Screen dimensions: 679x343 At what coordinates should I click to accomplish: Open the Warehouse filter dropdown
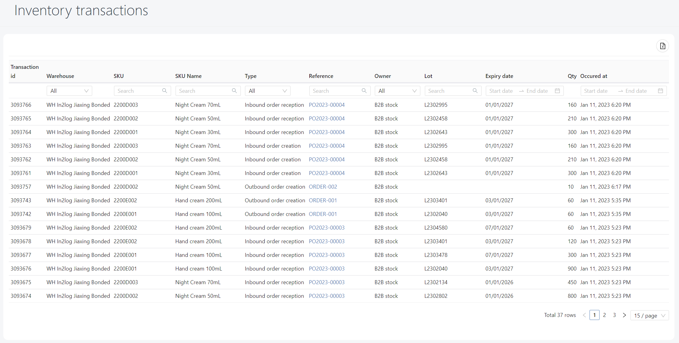[x=69, y=91]
